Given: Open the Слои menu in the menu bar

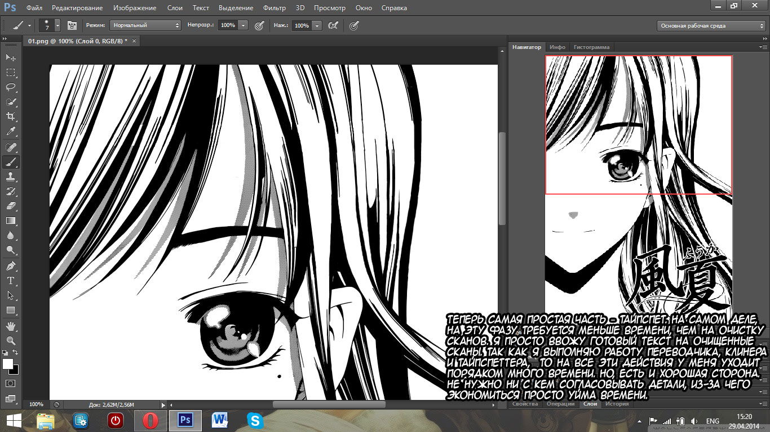Looking at the screenshot, I should click(x=175, y=8).
